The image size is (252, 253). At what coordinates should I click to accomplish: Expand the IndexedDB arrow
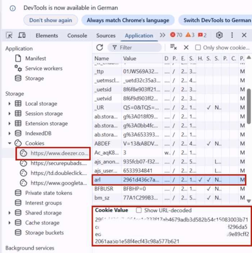pos(9,133)
